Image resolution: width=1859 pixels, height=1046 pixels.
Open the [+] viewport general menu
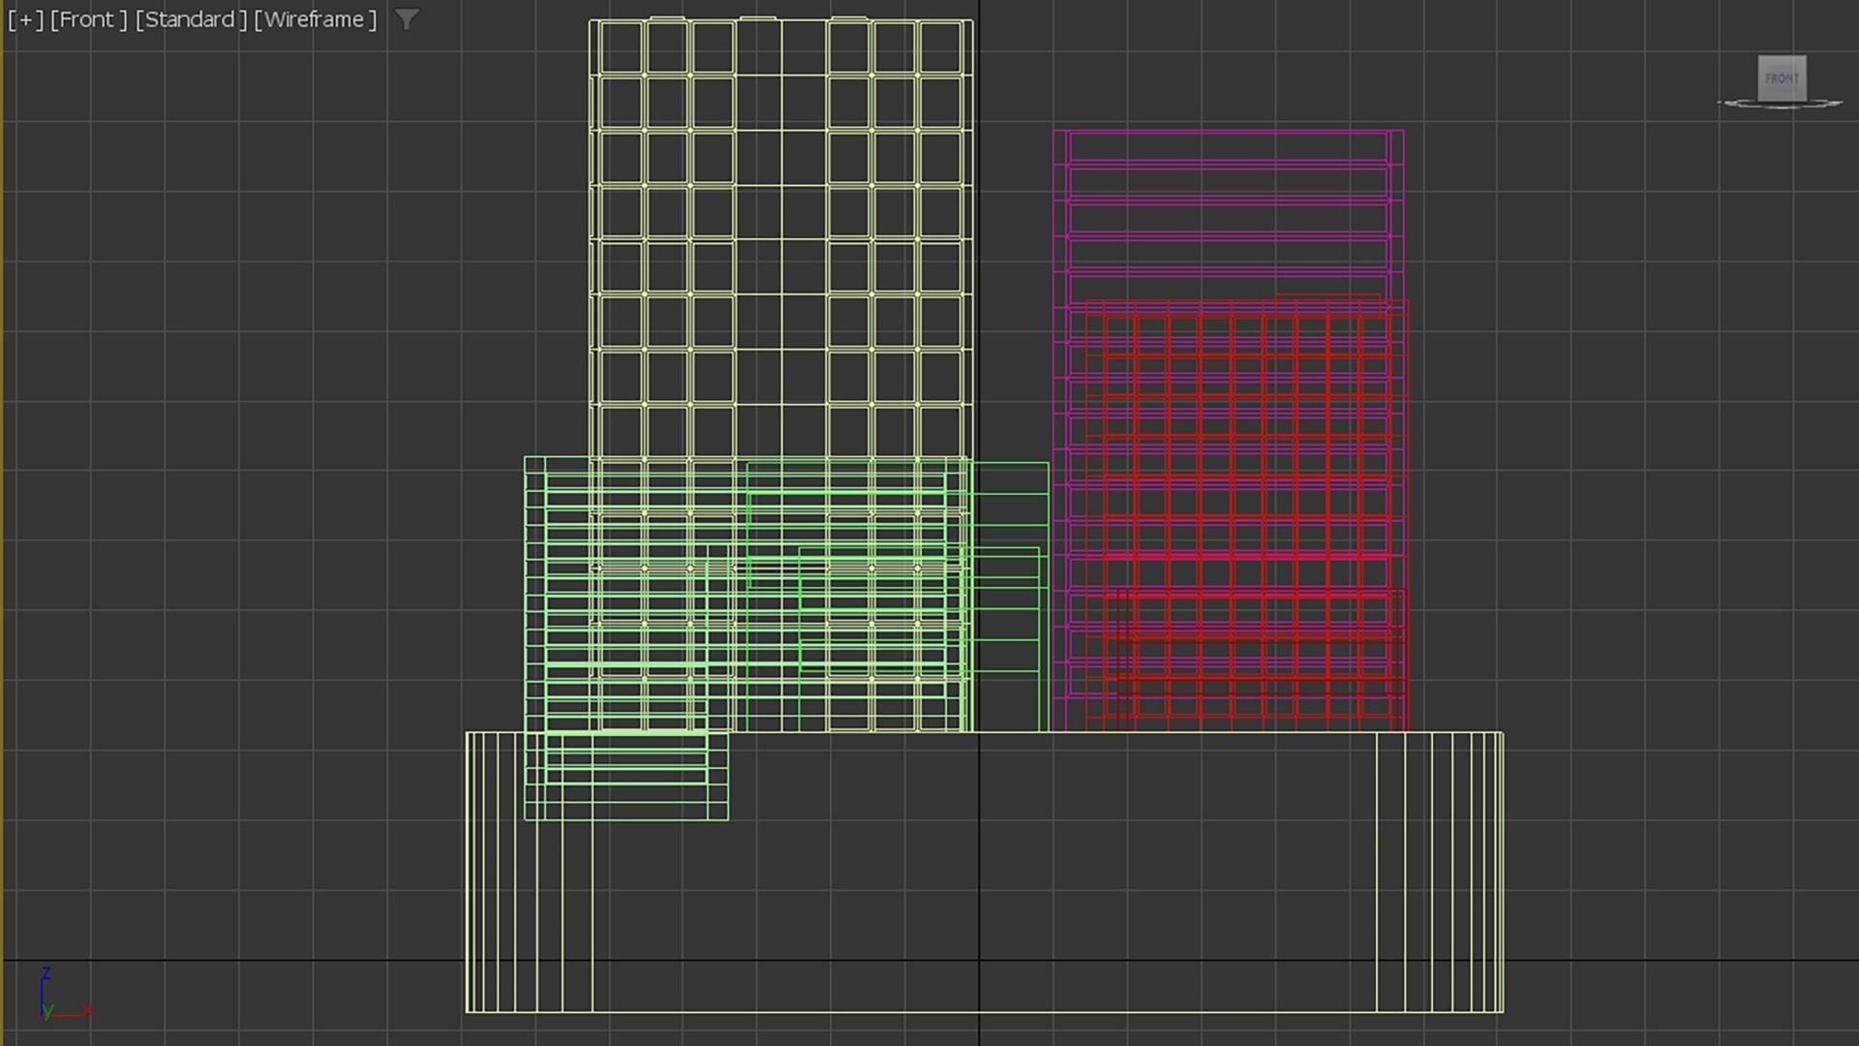point(26,19)
